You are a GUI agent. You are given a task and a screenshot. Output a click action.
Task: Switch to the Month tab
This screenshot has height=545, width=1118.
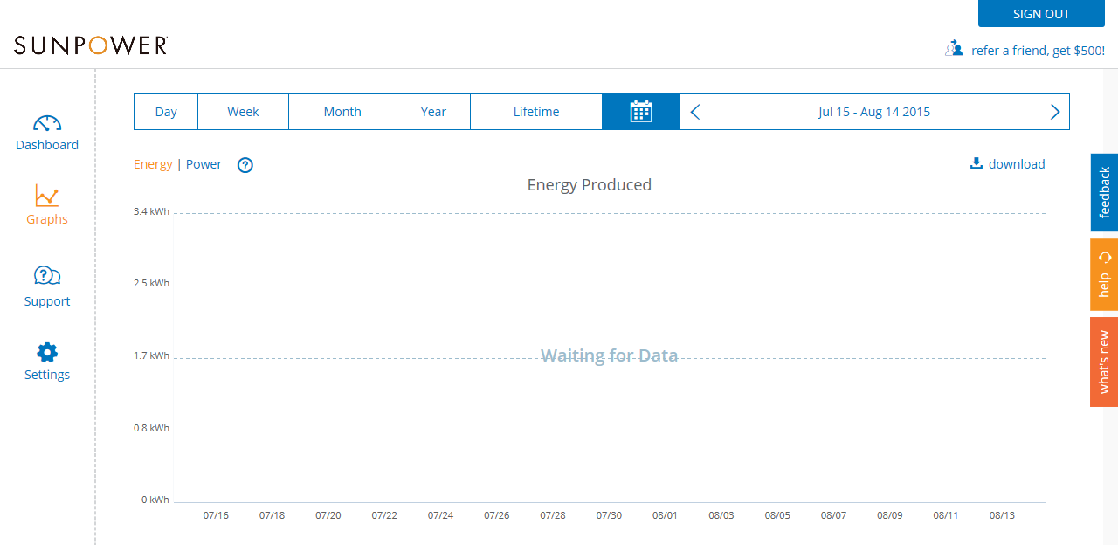[x=342, y=112]
